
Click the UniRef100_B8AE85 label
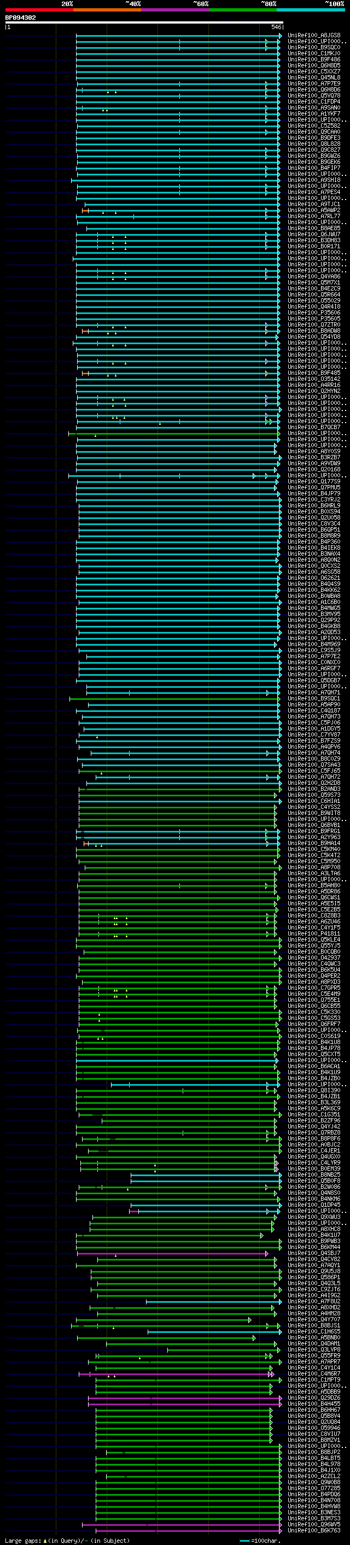[x=314, y=228]
